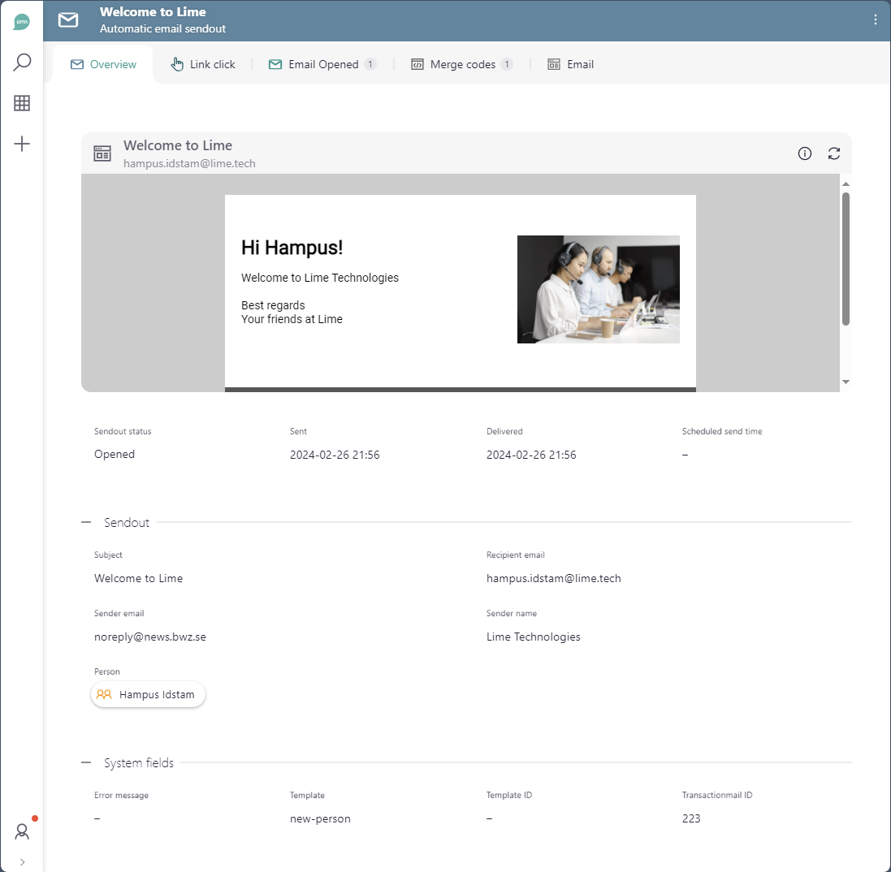Click recipient email hampus.idstam@lime.tech value
Image resolution: width=891 pixels, height=872 pixels.
point(553,578)
